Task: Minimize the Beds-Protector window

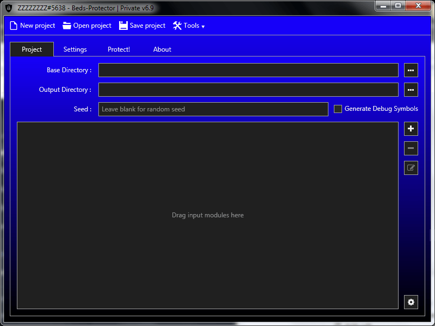Action: (383, 6)
